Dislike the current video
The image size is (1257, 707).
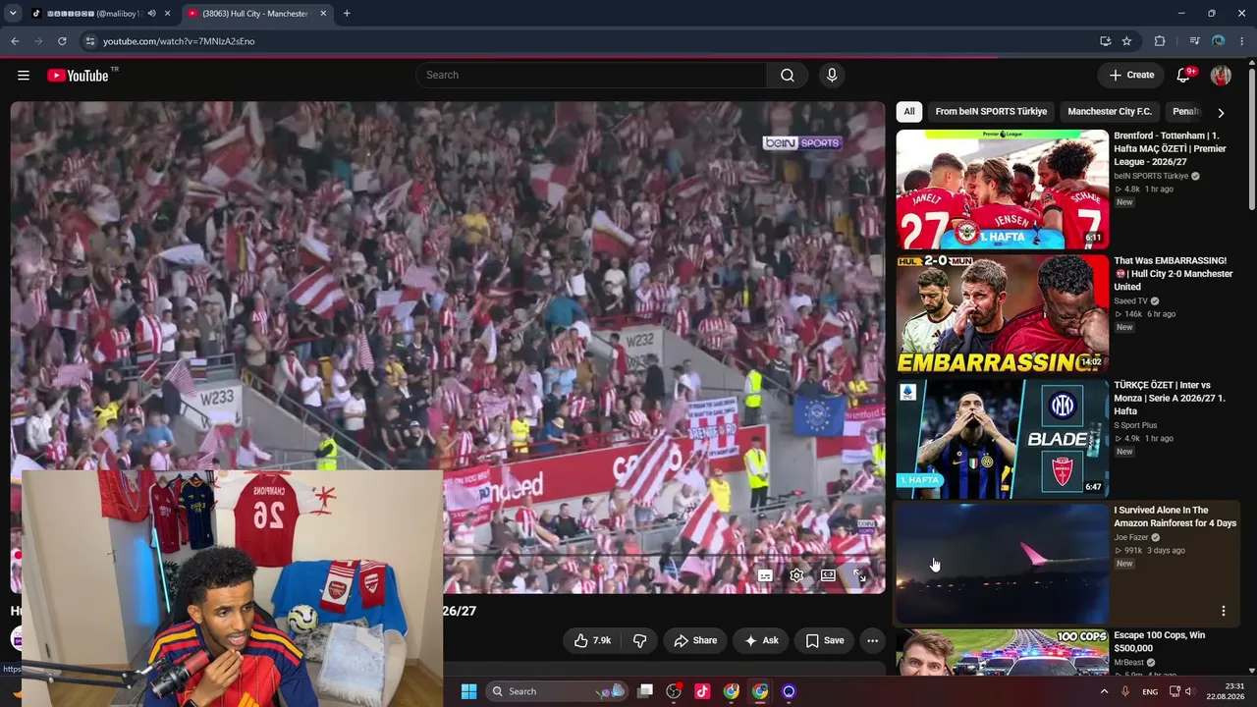[x=639, y=640]
